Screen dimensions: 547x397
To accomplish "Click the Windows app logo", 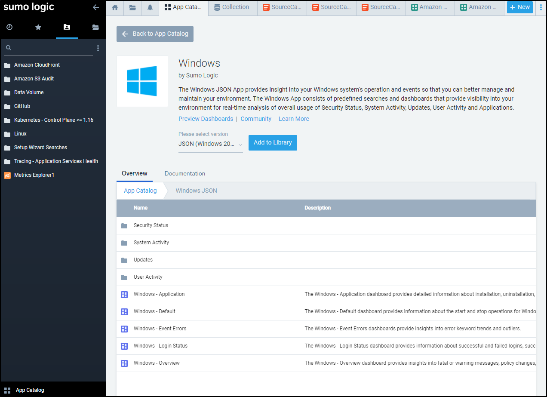I will click(x=142, y=81).
